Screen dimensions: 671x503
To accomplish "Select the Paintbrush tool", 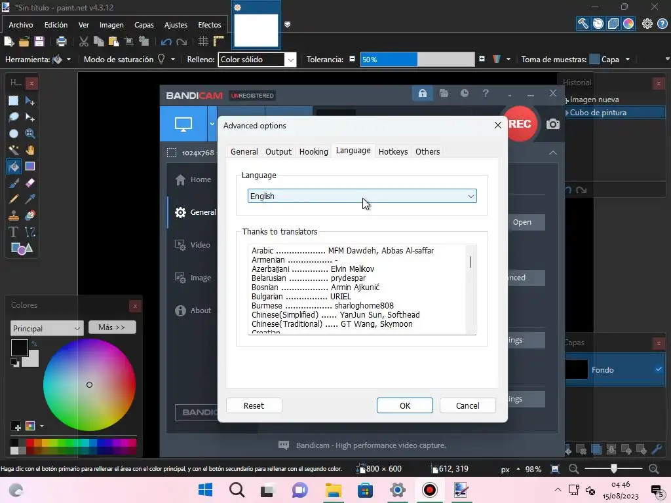I will pyautogui.click(x=13, y=183).
